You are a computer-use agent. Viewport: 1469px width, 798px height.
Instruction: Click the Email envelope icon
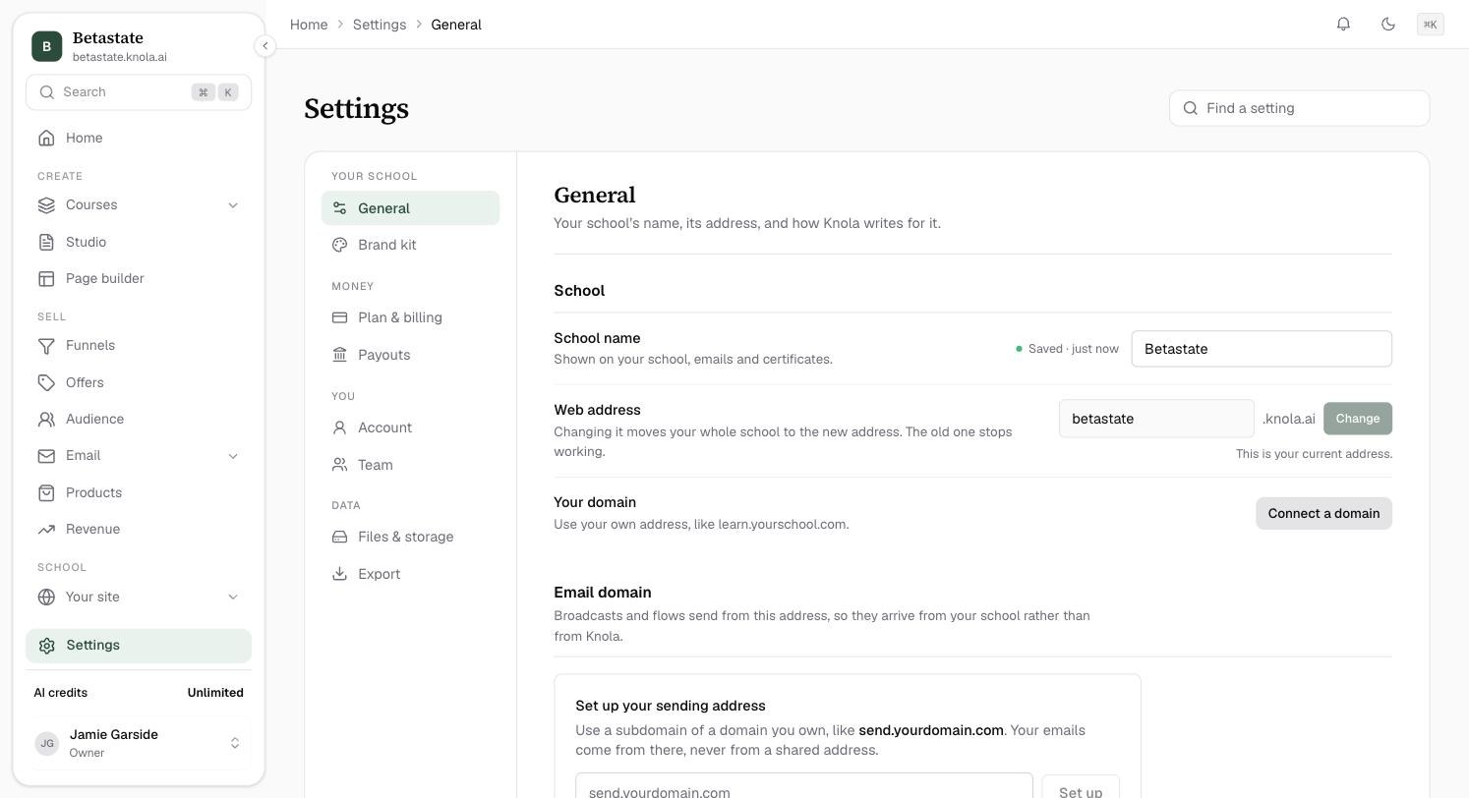point(46,456)
